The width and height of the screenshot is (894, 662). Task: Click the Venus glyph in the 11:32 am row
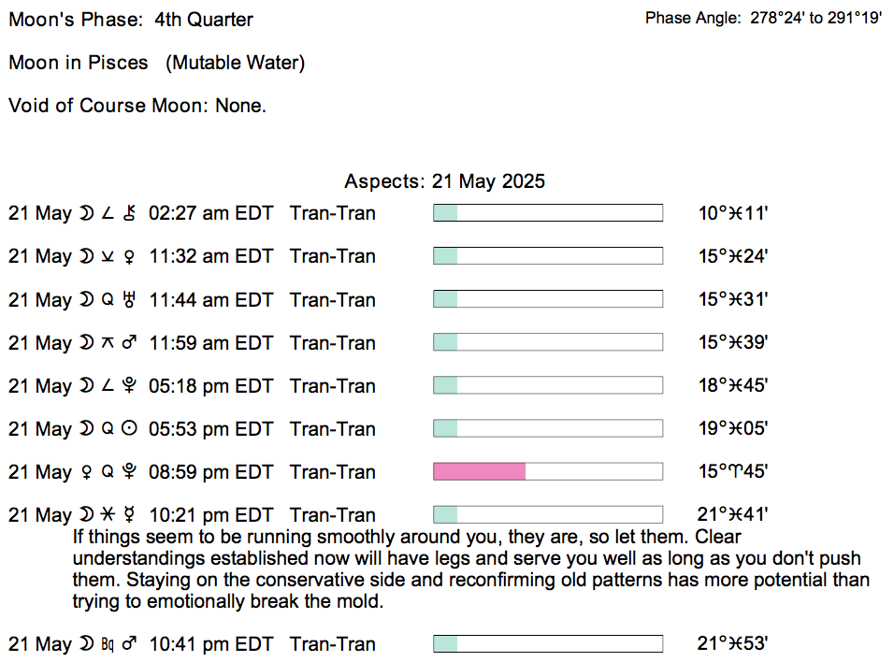pos(130,257)
